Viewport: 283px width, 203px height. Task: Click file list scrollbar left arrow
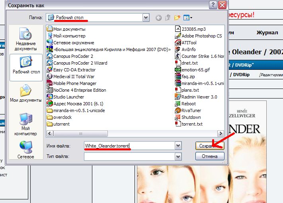point(50,134)
